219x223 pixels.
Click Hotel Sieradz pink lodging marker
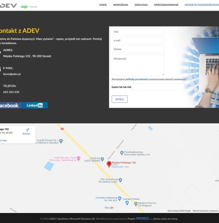[79, 158]
